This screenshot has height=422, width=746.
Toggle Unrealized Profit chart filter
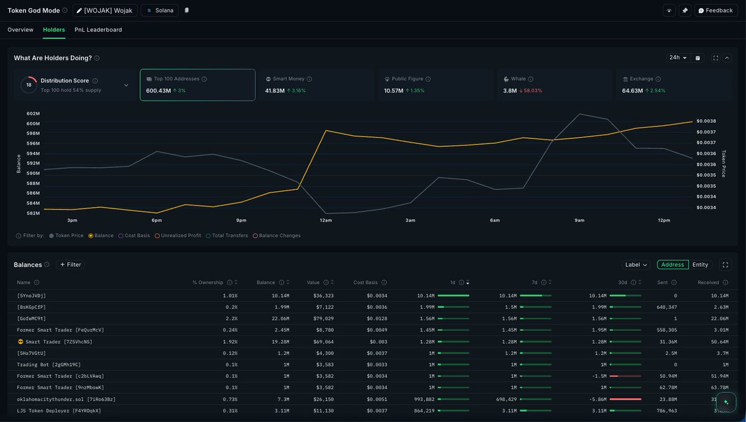coord(178,236)
